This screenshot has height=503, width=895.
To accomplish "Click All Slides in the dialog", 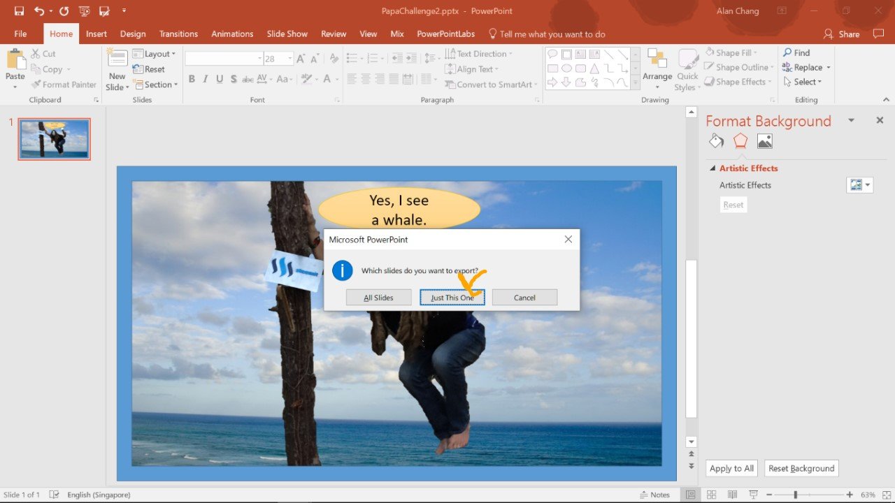I will pos(378,298).
